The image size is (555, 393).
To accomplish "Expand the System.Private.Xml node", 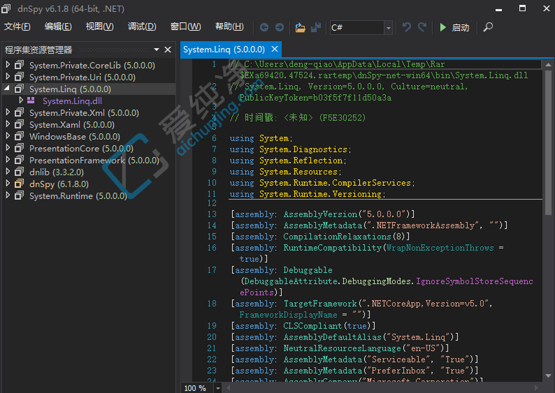I will pos(7,113).
